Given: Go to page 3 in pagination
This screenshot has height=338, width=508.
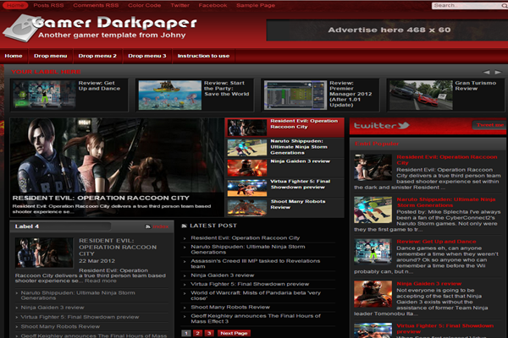Looking at the screenshot, I should tap(209, 333).
